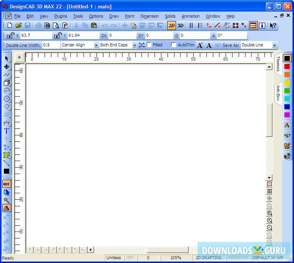This screenshot has height=263, width=294.
Task: Pick the green color swatch
Action: 287,90
